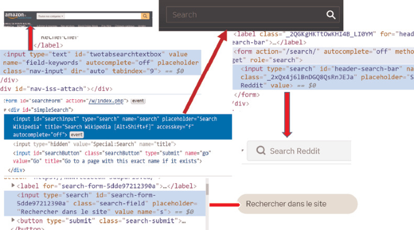This screenshot has height=230, width=414.
Task: Click the </div> line below searchButton input
Action: (16, 170)
